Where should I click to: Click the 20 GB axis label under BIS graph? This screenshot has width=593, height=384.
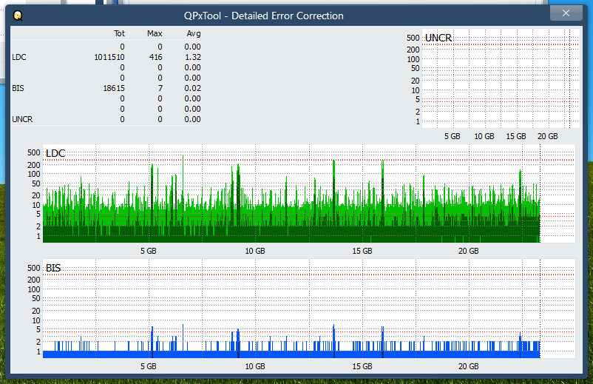(x=469, y=366)
